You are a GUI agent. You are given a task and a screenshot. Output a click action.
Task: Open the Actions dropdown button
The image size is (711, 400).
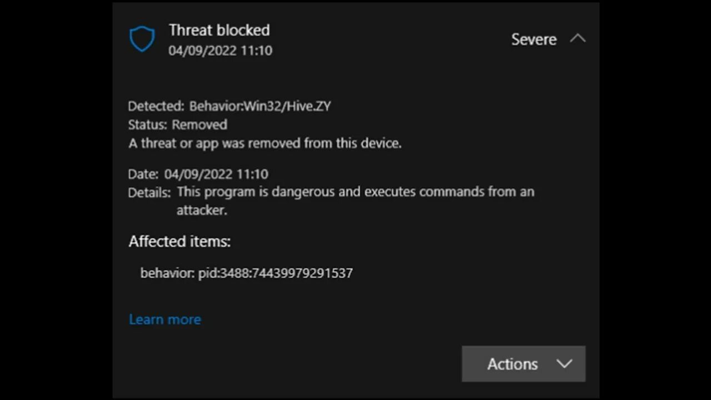[512, 364]
